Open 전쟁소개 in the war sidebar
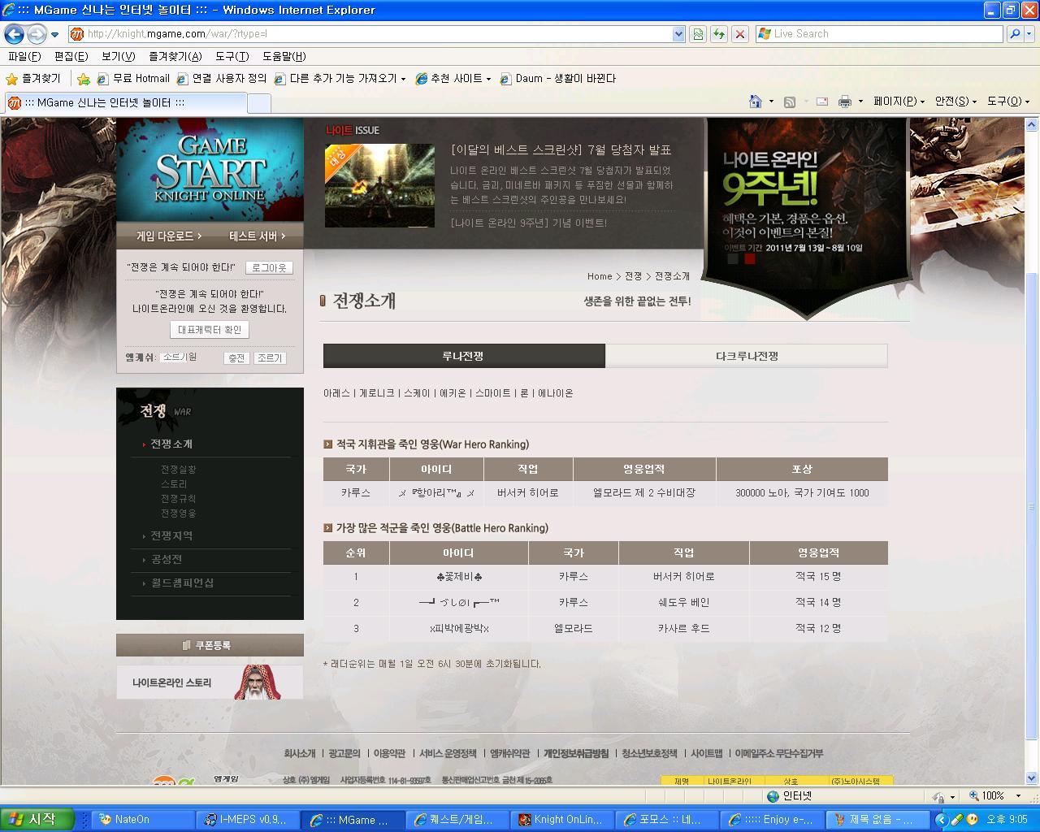1040x832 pixels. (x=171, y=444)
